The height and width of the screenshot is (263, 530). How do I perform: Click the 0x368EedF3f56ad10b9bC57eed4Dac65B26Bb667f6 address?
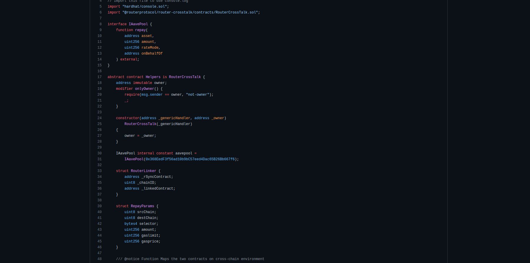tap(190, 159)
